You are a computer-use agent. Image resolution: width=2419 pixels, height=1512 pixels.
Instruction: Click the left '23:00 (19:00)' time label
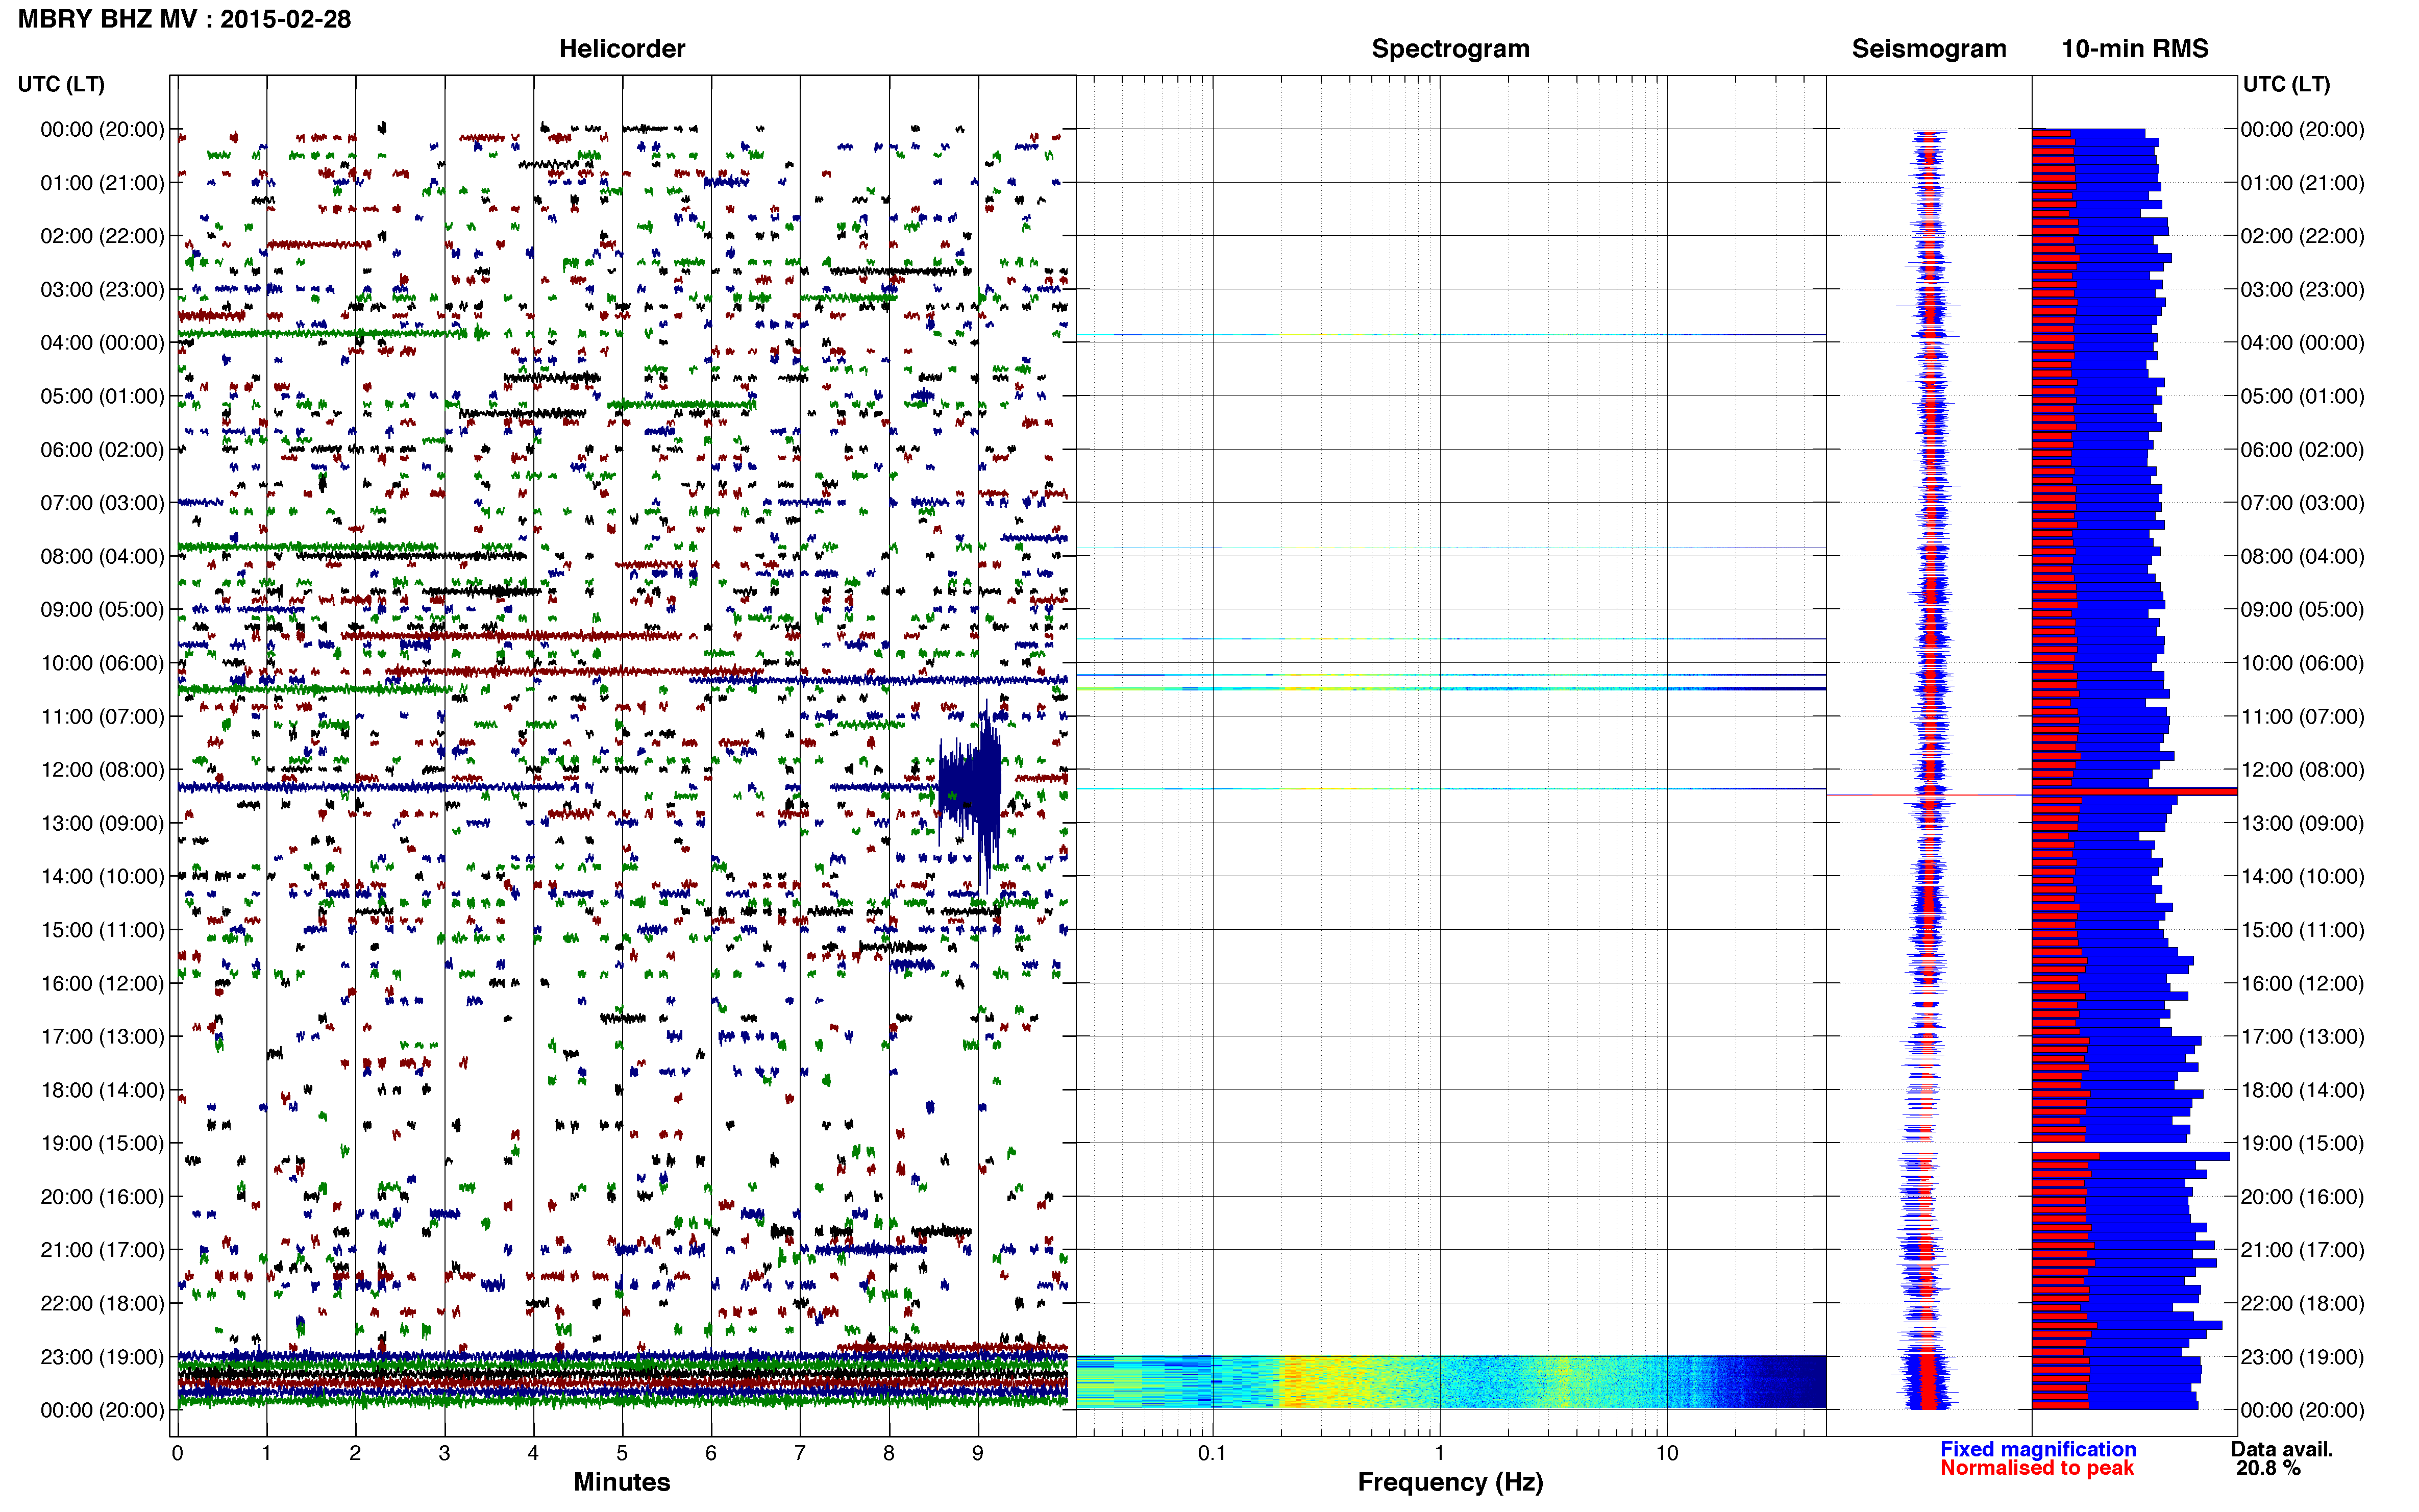[x=102, y=1356]
